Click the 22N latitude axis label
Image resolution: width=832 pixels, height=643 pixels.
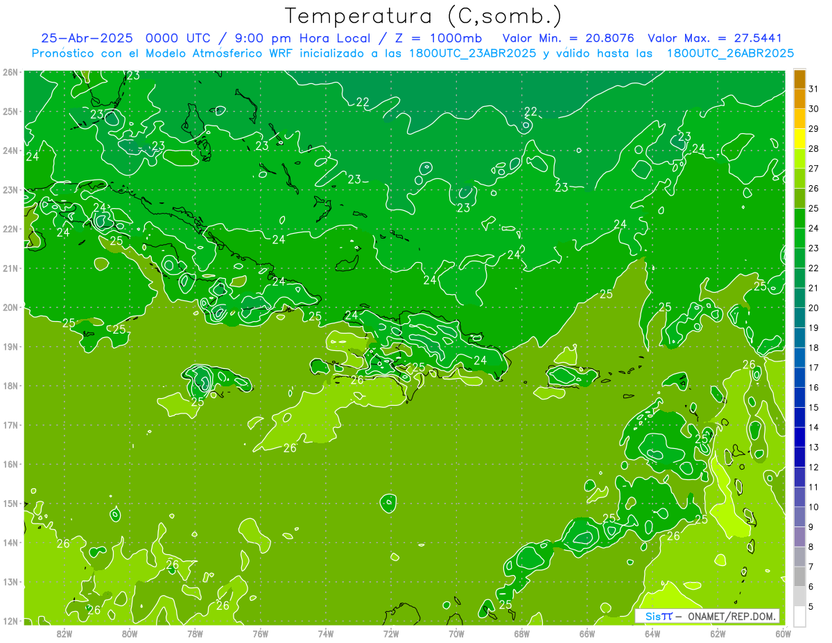pyautogui.click(x=10, y=229)
